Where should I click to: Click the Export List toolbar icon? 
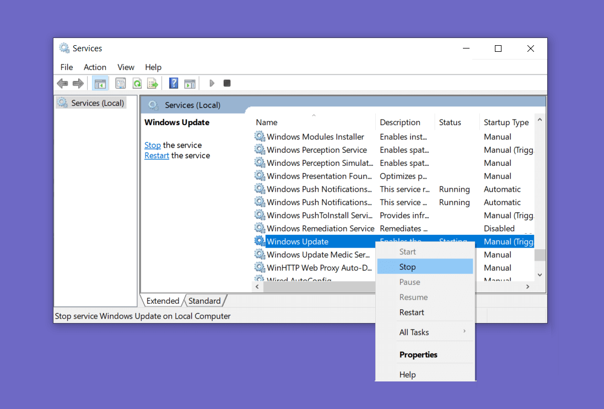tap(153, 83)
